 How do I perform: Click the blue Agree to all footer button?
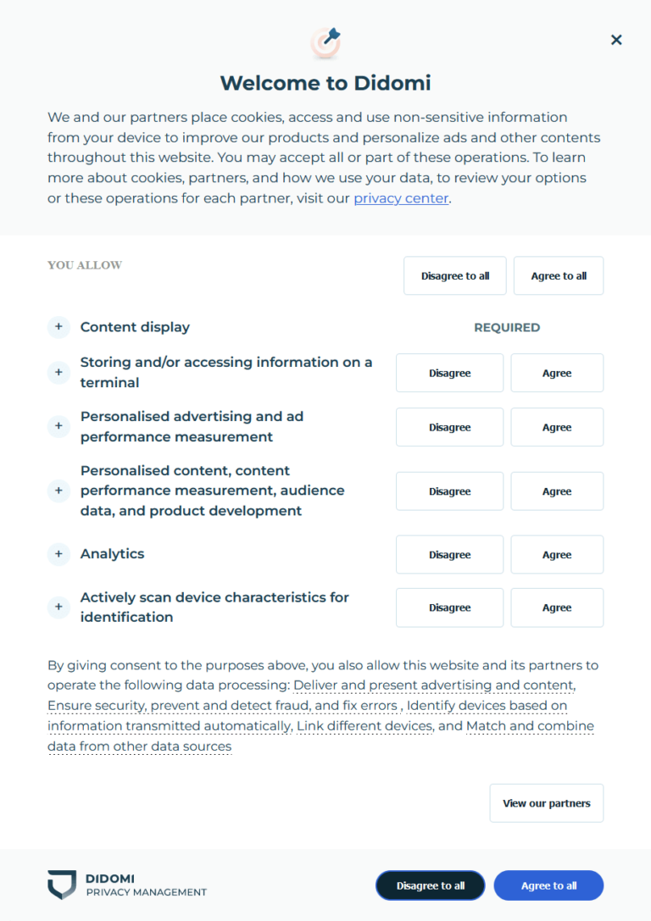(x=548, y=885)
